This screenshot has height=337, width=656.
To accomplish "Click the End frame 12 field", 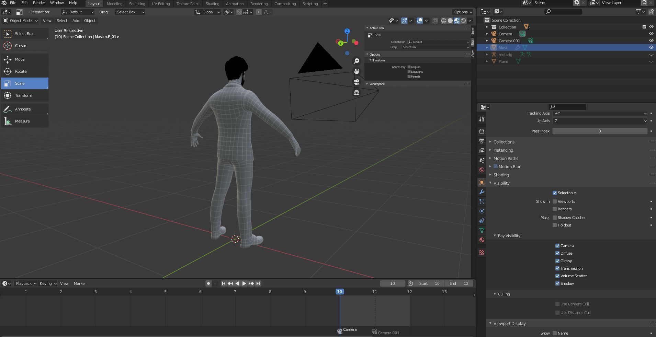I will tap(459, 283).
